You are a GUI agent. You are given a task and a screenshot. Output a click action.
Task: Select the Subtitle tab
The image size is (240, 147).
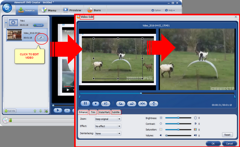pos(116,112)
